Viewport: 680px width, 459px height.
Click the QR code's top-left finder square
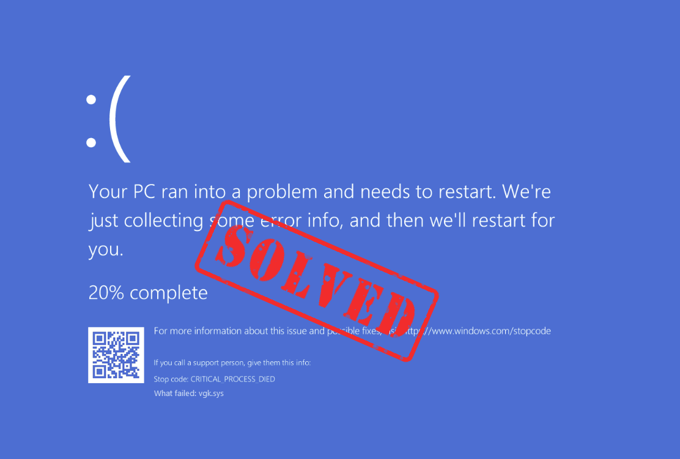[99, 339]
